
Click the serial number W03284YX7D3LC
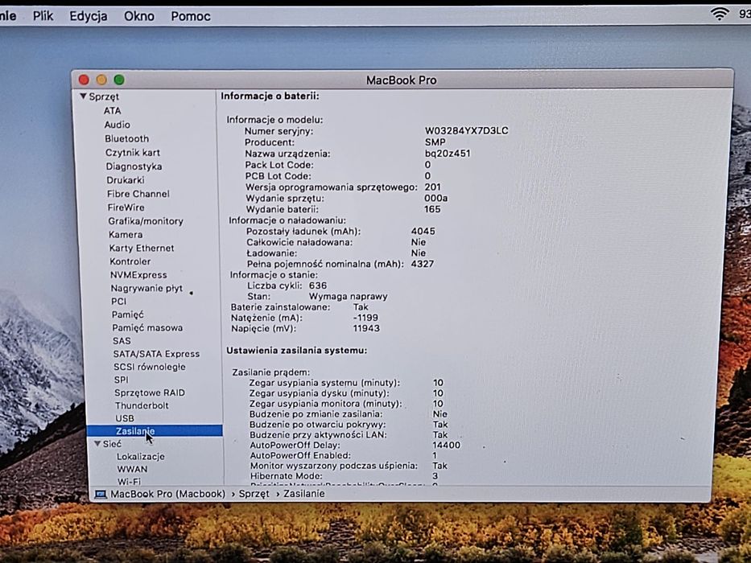tap(467, 130)
